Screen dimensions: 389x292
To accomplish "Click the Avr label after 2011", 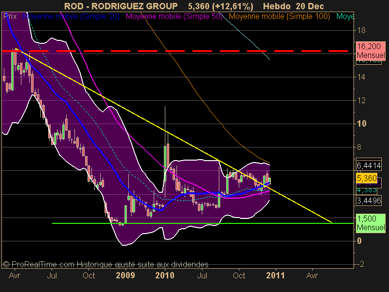I will coord(312,275).
